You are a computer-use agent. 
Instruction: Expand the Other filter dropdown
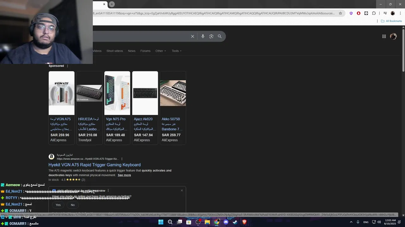161,51
